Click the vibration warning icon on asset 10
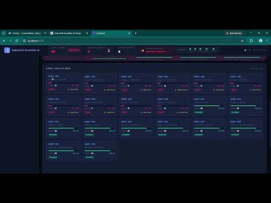Image resolution: width=271 pixels, height=203 pixels. [177, 112]
